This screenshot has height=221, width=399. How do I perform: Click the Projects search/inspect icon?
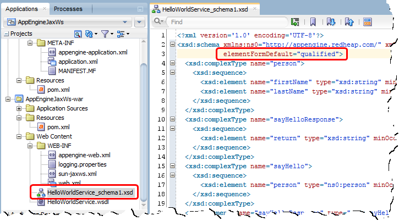78,34
